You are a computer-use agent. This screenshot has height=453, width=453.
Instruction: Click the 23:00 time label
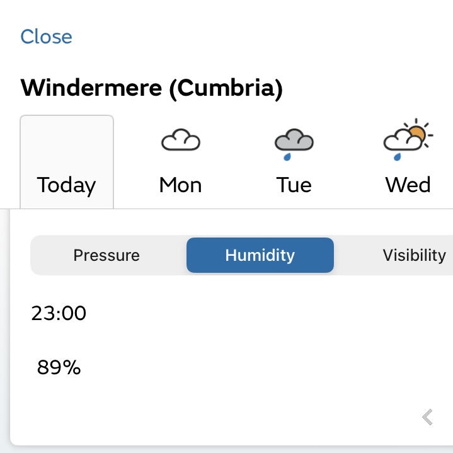coord(59,313)
